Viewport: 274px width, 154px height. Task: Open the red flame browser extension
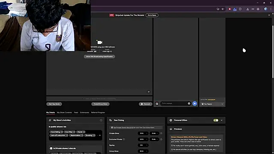coord(229,9)
